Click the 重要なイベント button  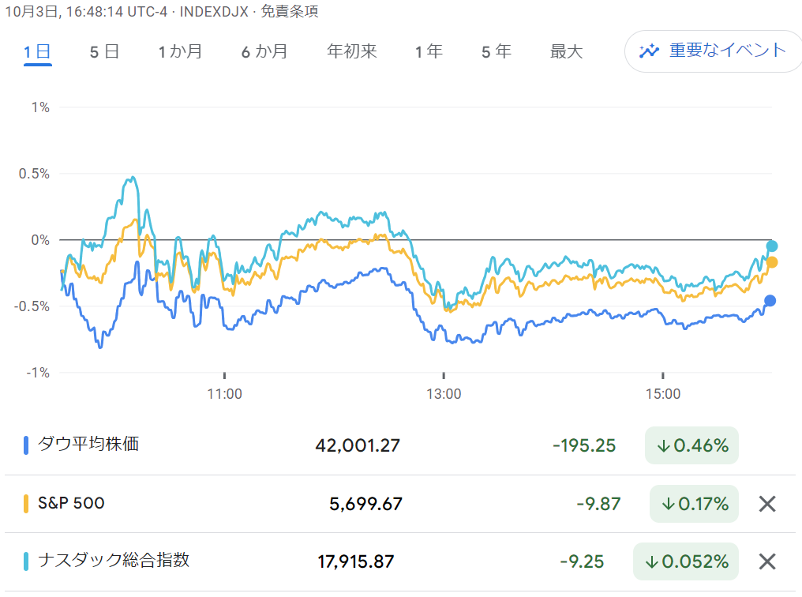(713, 51)
